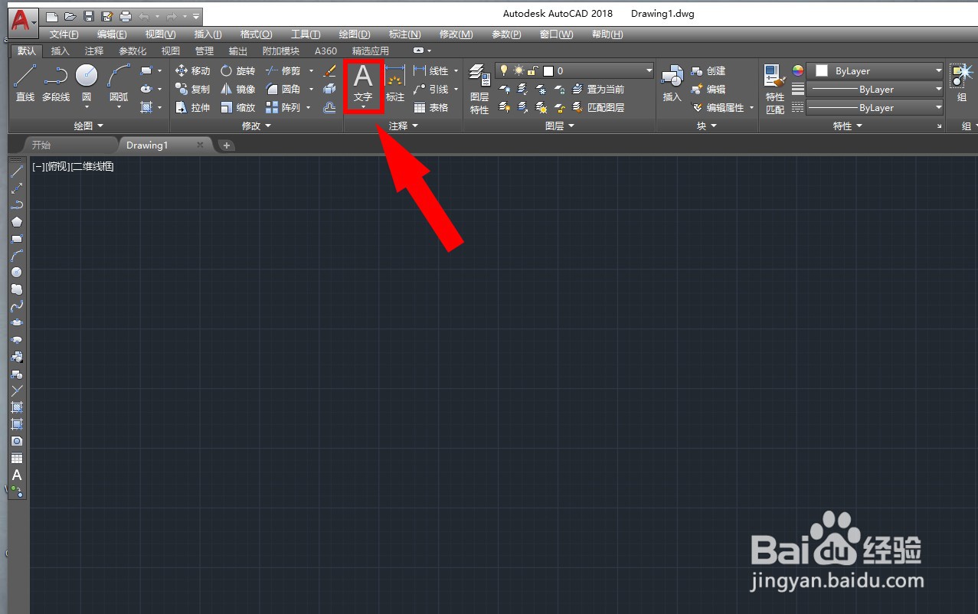Expand the 特性 properties panel
978x614 pixels.
tap(848, 126)
